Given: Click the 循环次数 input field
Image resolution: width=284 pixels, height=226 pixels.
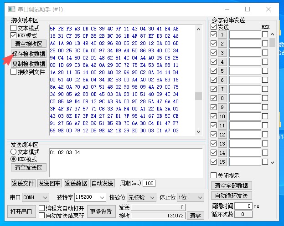Looking at the screenshot, I should tap(243, 214).
